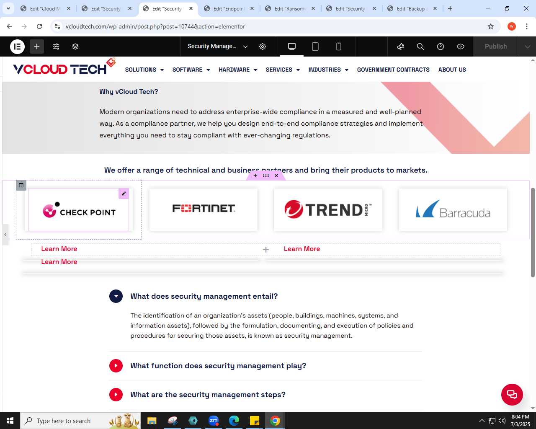Switch to Edit "Backup browser tab
536x429 pixels.
412,8
